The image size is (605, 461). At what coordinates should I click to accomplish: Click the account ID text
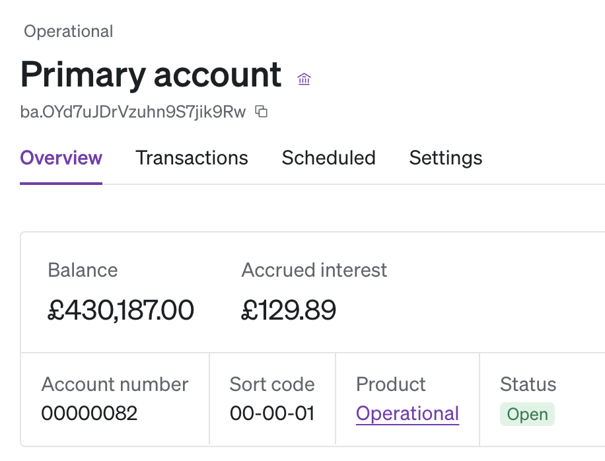click(133, 112)
